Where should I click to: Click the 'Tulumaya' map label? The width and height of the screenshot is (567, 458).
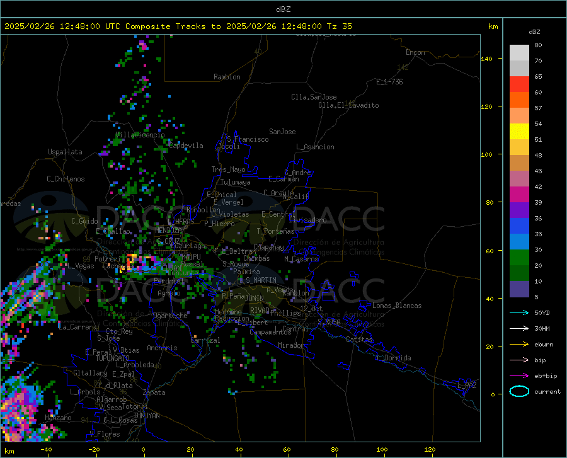click(235, 182)
